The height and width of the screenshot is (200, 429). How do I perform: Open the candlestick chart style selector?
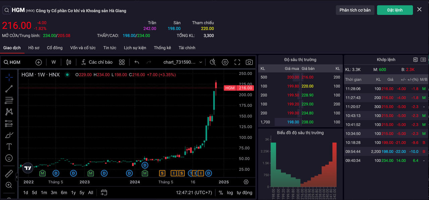tap(69, 62)
